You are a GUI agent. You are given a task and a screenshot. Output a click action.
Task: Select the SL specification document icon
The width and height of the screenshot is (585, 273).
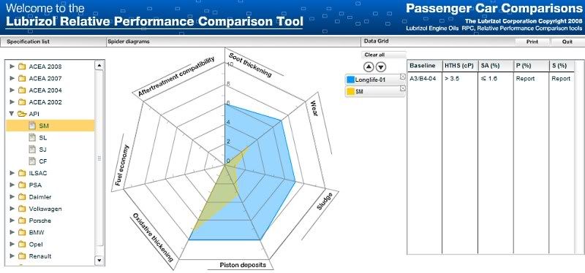[x=32, y=138]
